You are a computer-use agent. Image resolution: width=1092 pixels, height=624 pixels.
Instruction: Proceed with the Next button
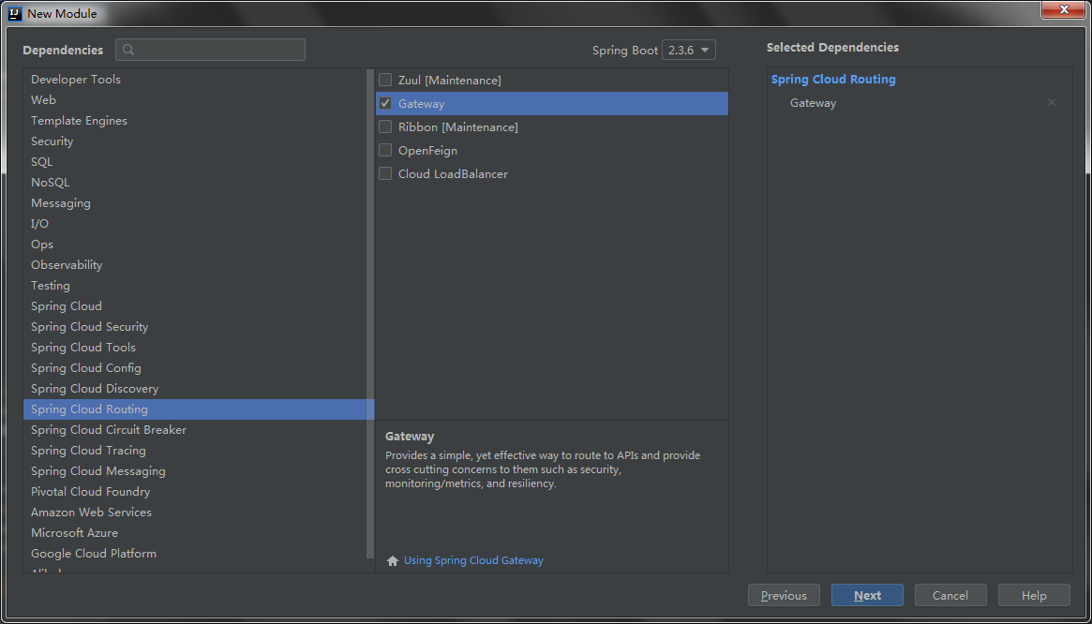[x=867, y=596]
